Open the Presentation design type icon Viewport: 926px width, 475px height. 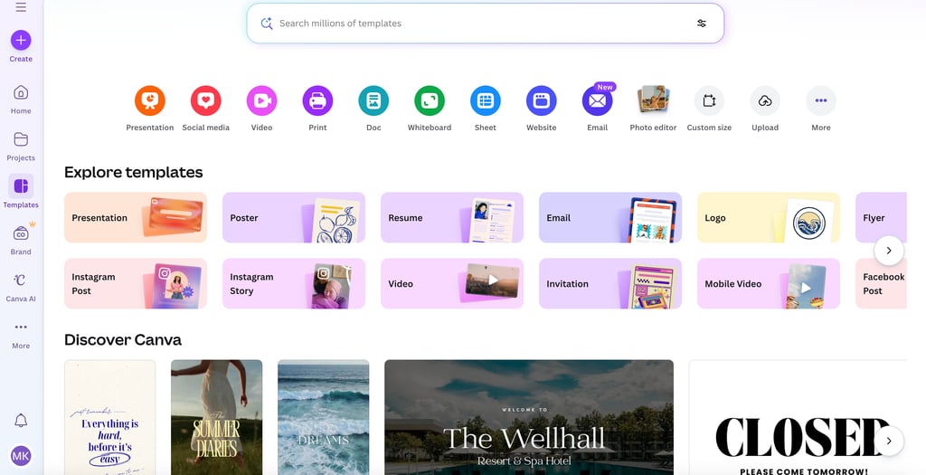(149, 100)
